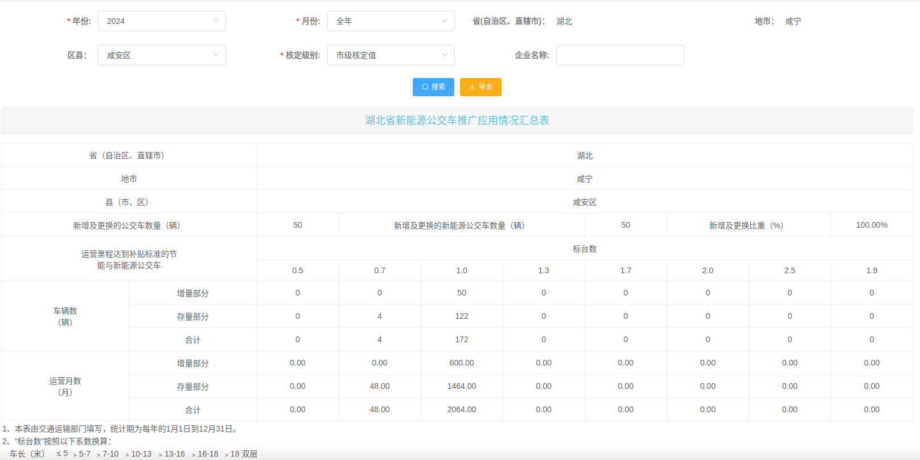Click the >16-18 length range
This screenshot has width=920, height=460.
[206, 454]
